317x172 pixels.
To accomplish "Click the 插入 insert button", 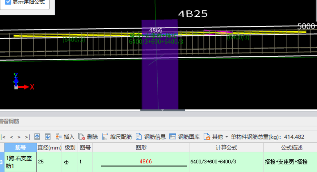I will pos(65,137).
